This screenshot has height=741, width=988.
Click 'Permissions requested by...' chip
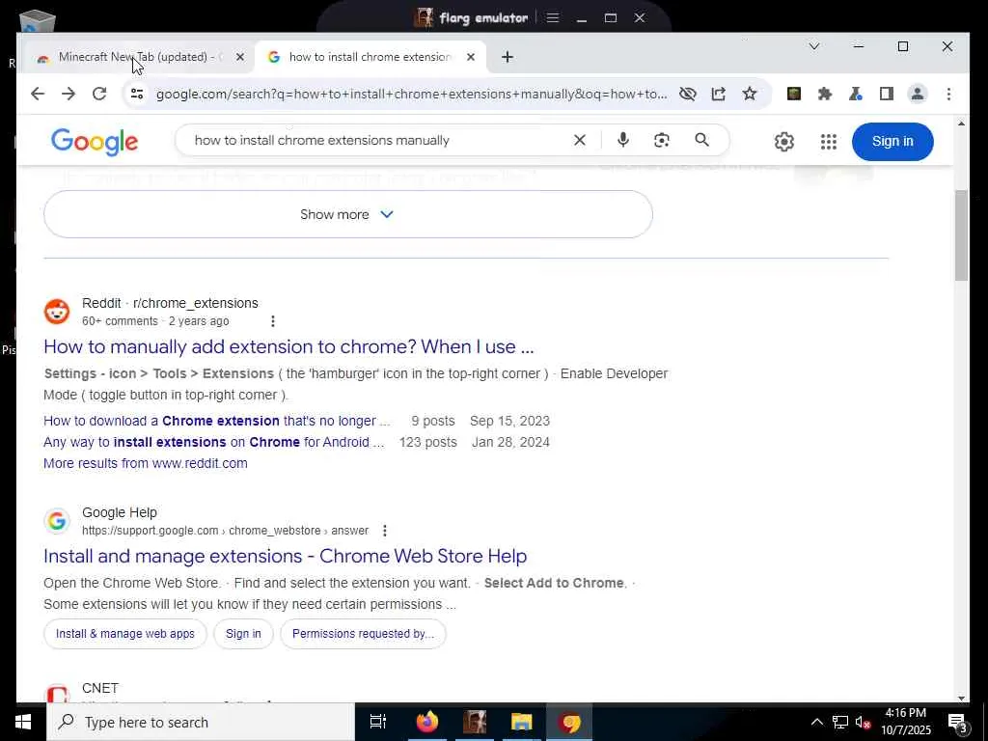(363, 634)
